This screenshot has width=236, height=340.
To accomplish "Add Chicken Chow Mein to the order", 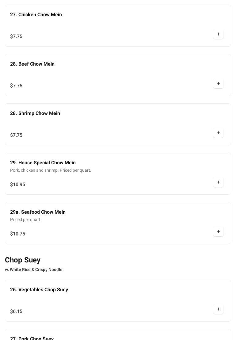I will (218, 34).
